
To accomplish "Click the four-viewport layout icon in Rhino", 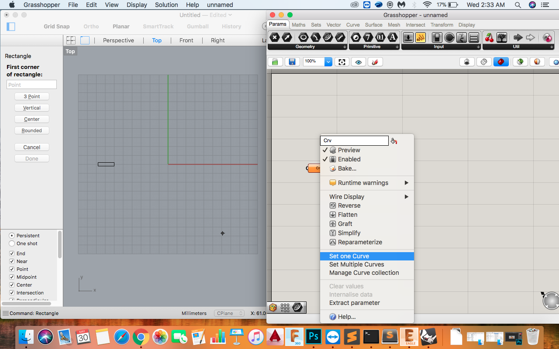I will point(71,40).
